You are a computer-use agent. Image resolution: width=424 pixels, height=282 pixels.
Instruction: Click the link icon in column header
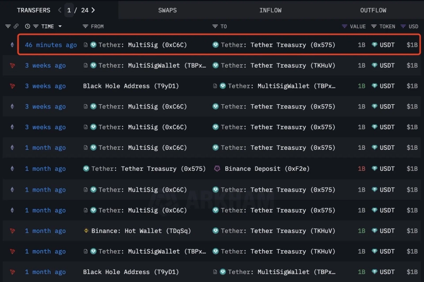tap(16, 26)
